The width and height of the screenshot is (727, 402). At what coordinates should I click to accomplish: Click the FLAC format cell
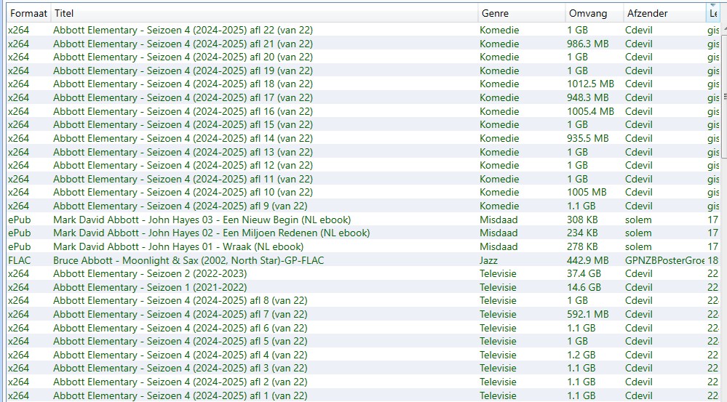(19, 260)
